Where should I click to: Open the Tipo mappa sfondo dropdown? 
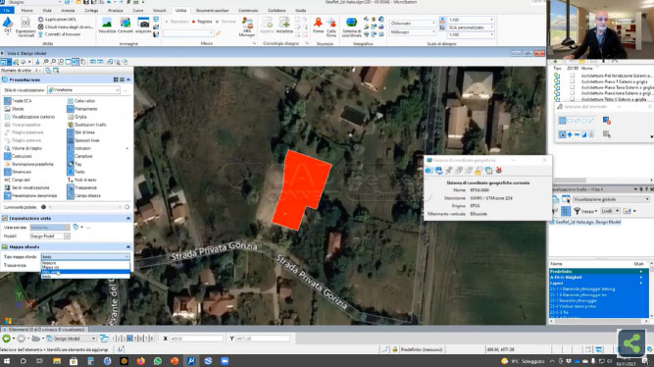point(85,257)
